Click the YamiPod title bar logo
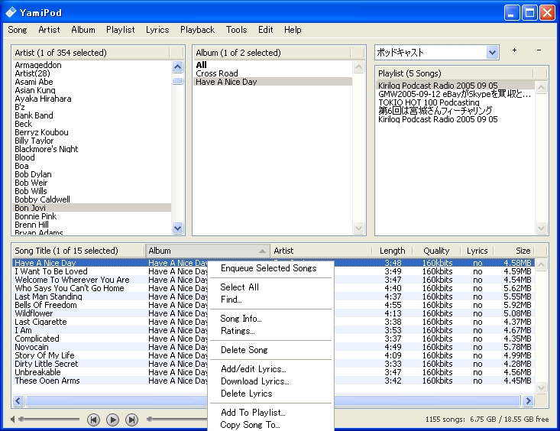 pos(11,12)
